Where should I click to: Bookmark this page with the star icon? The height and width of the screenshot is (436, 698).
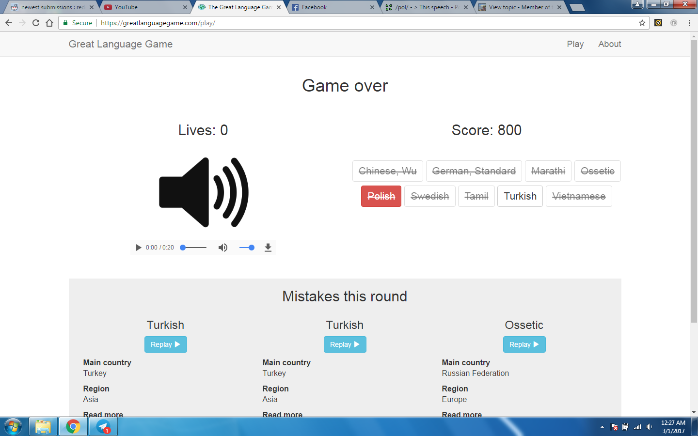(642, 23)
